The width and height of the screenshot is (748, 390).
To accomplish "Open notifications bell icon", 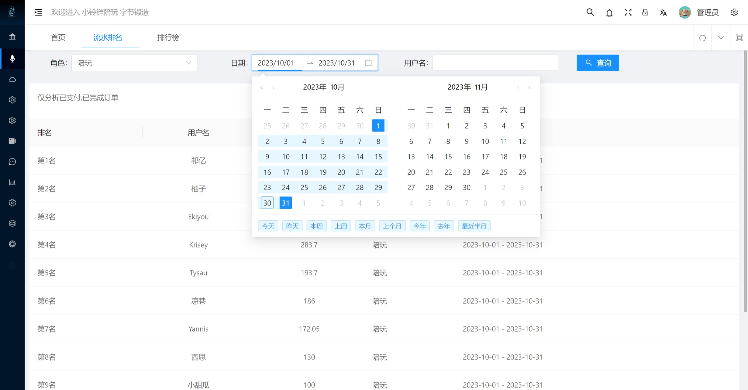I will coord(609,13).
